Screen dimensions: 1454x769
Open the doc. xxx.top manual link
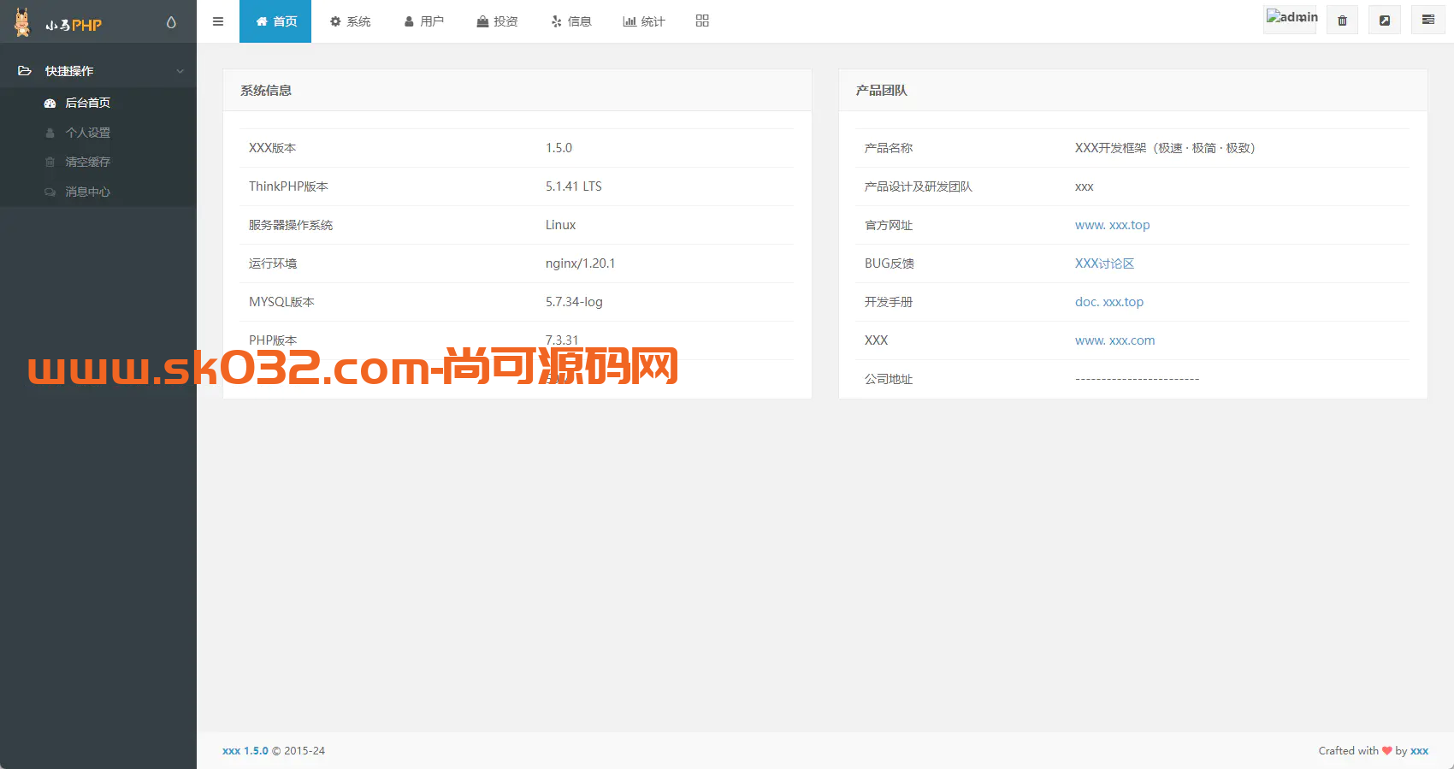click(1109, 302)
